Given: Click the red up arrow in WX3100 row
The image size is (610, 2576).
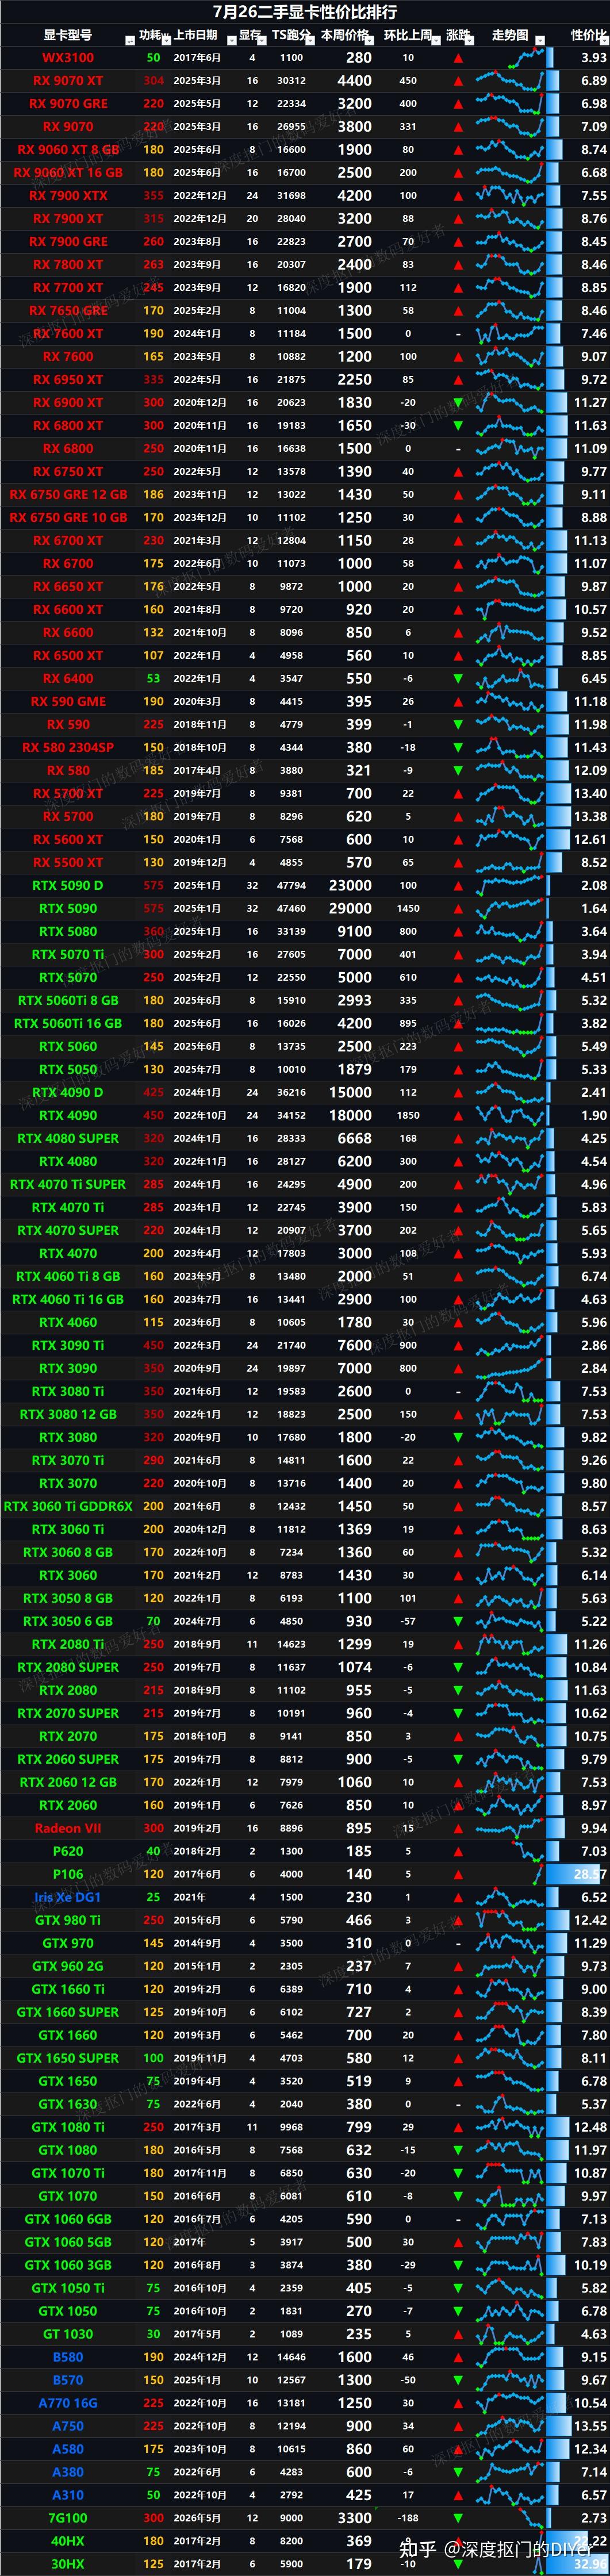Looking at the screenshot, I should [x=458, y=58].
